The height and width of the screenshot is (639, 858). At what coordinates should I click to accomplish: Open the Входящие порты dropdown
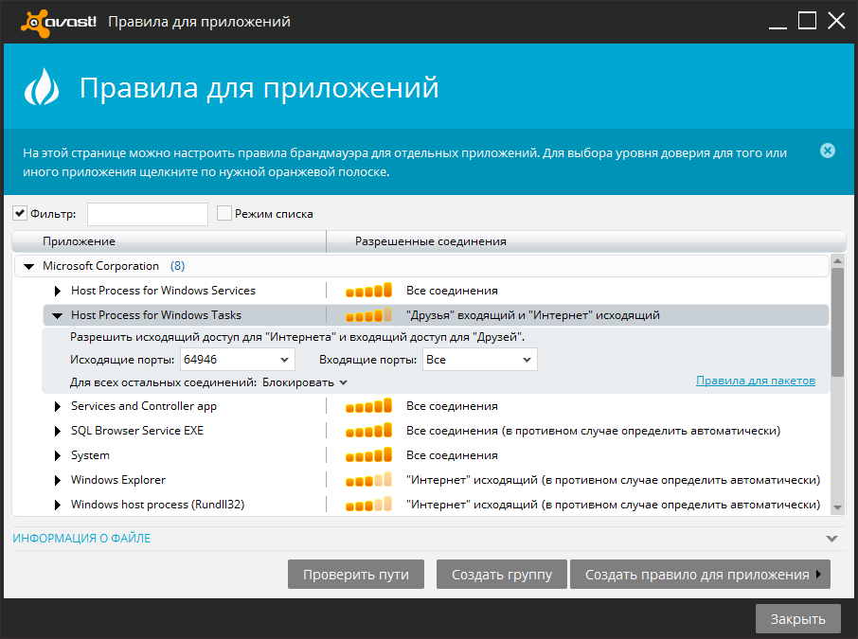pyautogui.click(x=527, y=359)
